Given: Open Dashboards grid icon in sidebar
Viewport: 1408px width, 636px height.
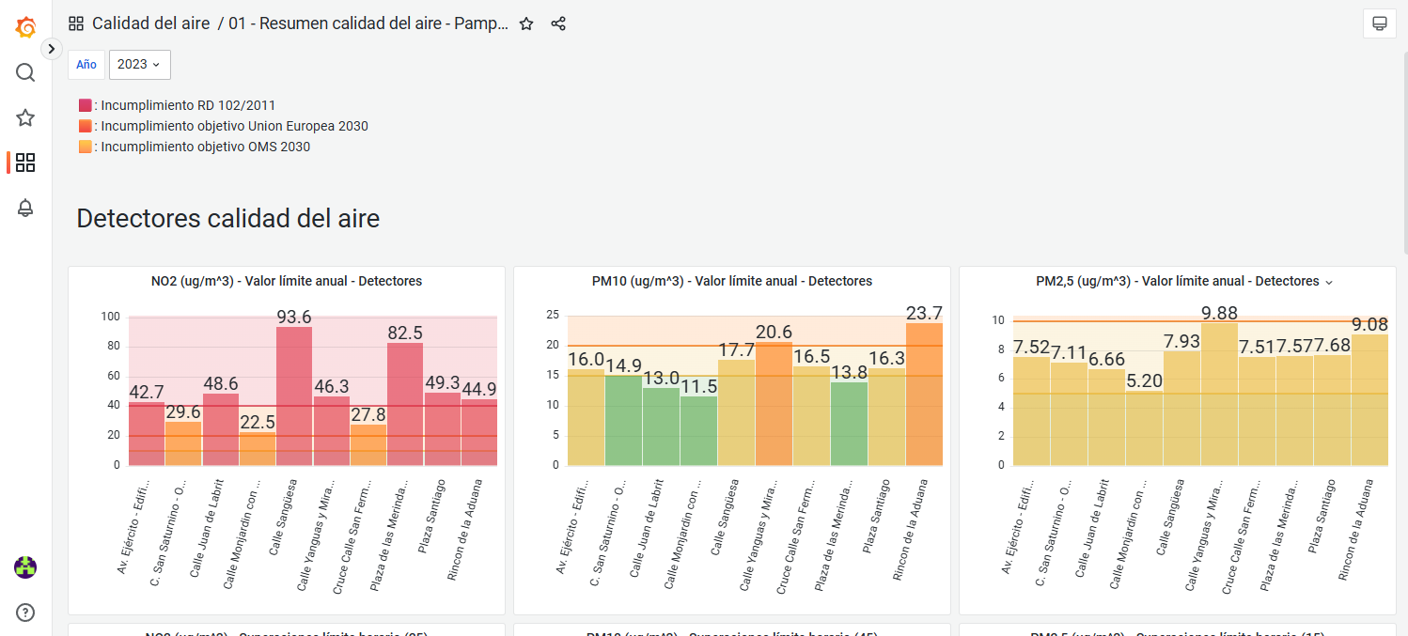Looking at the screenshot, I should (x=25, y=163).
